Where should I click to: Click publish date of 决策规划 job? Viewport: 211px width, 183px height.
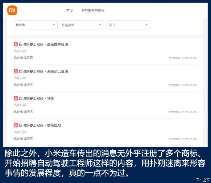[183, 139]
